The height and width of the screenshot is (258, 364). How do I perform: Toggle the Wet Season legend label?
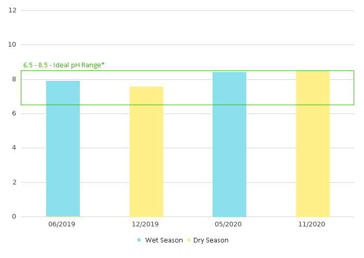tap(164, 240)
